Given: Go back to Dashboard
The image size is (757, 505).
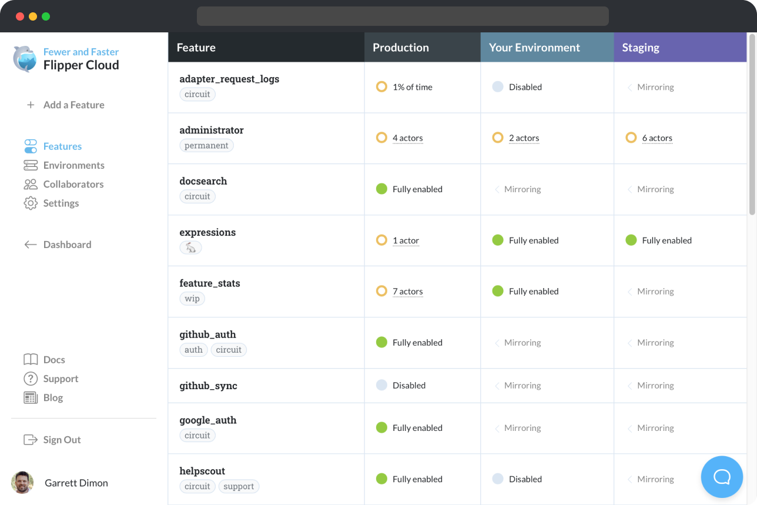Looking at the screenshot, I should 67,245.
